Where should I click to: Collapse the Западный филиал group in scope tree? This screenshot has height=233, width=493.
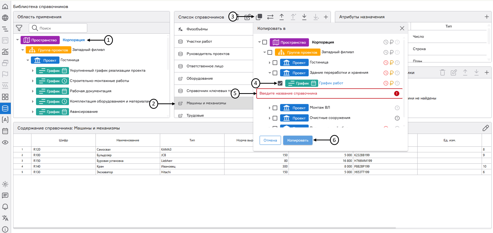[23, 50]
